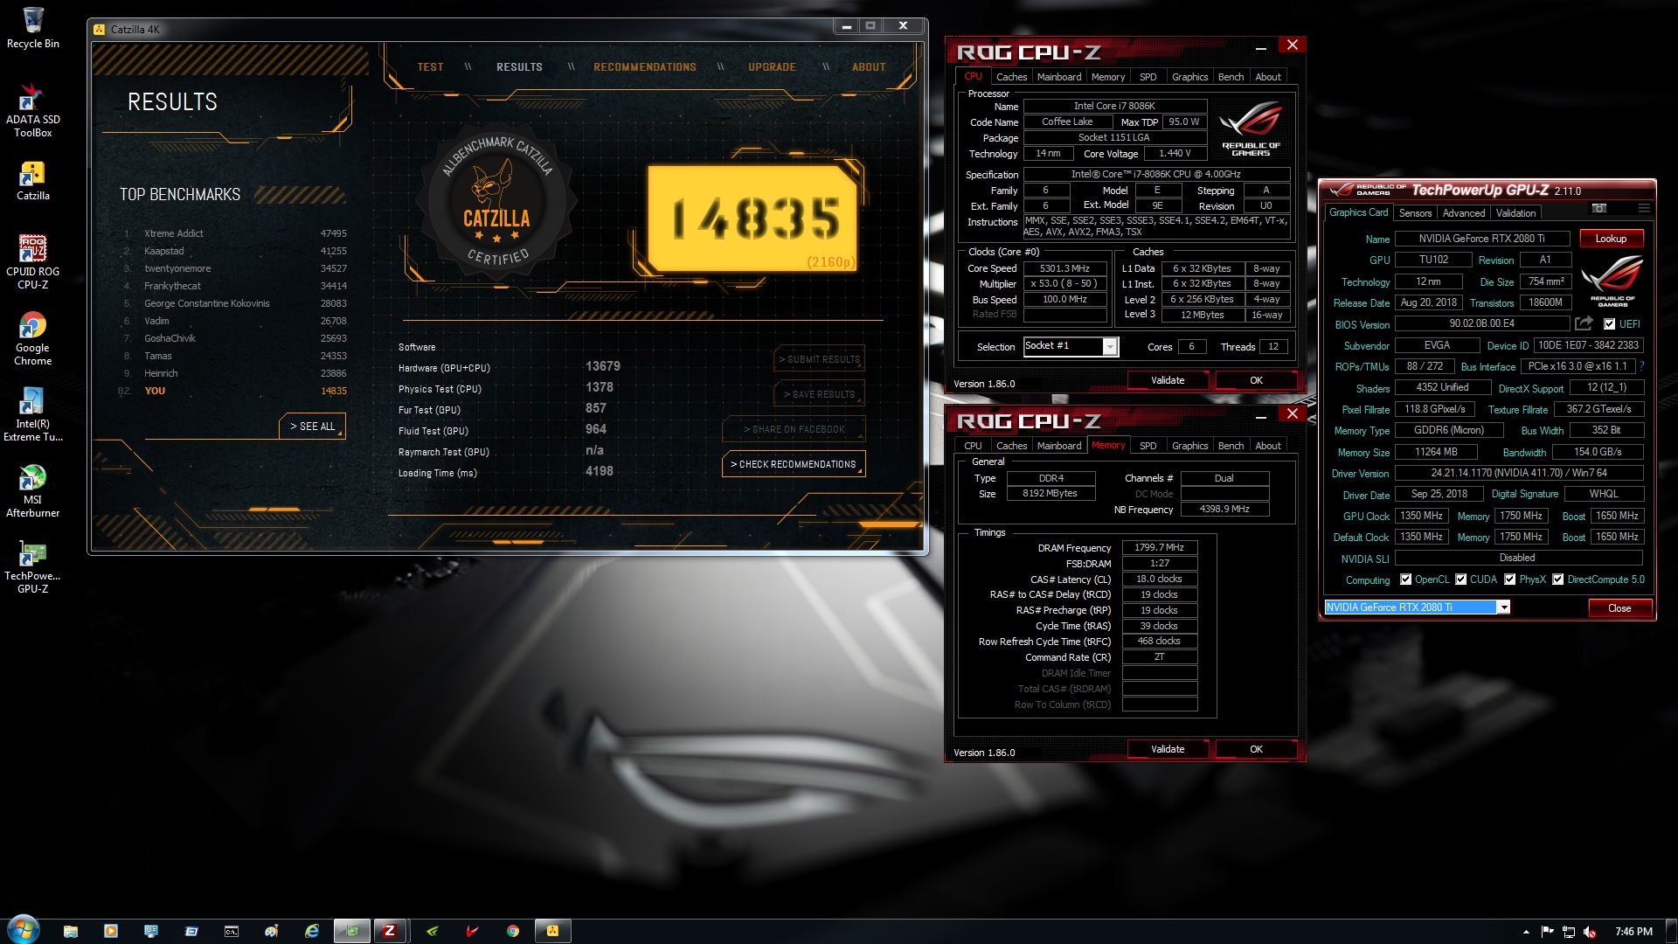This screenshot has width=1678, height=944.
Task: Click SHARE ON FACEBOOK button
Action: coord(794,429)
